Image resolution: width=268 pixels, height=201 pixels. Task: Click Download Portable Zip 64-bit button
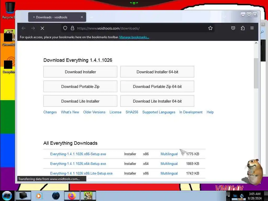click(x=157, y=86)
